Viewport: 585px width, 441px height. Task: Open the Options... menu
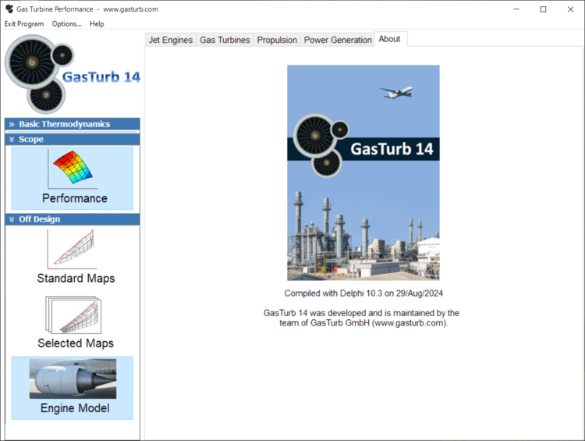(66, 23)
